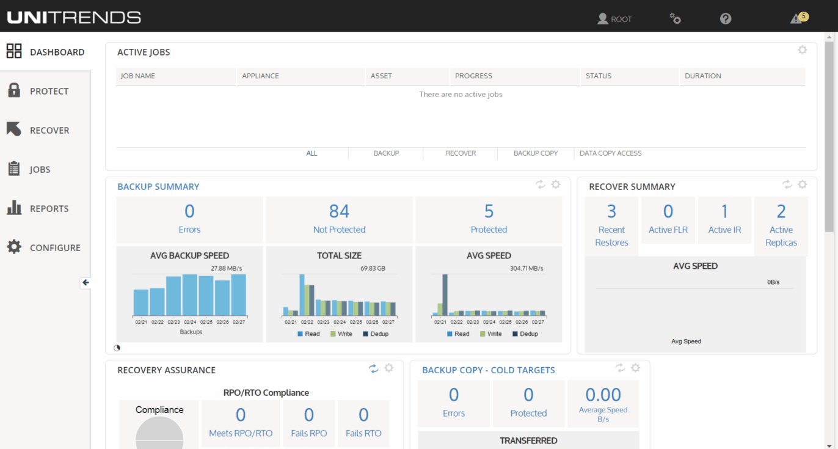Refresh the Backup Copy - Cold Targets panel

(x=620, y=368)
